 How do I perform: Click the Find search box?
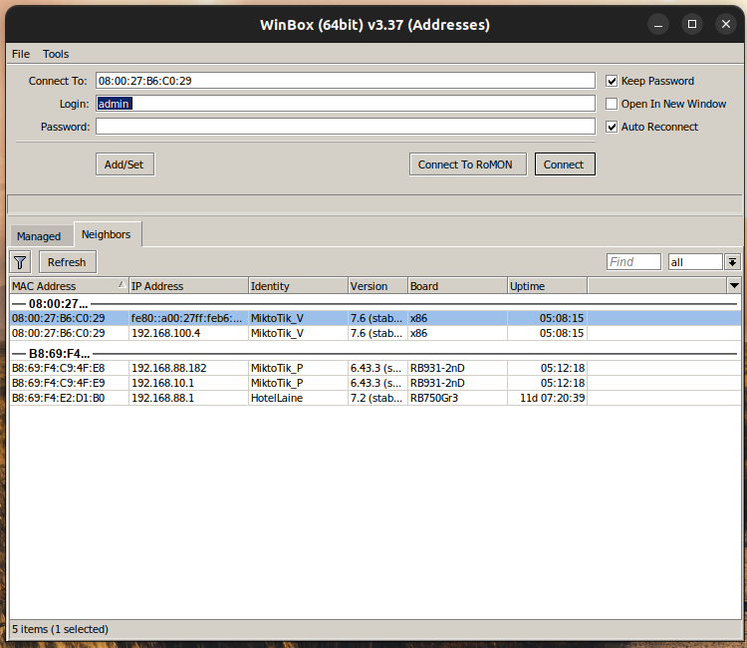click(633, 262)
